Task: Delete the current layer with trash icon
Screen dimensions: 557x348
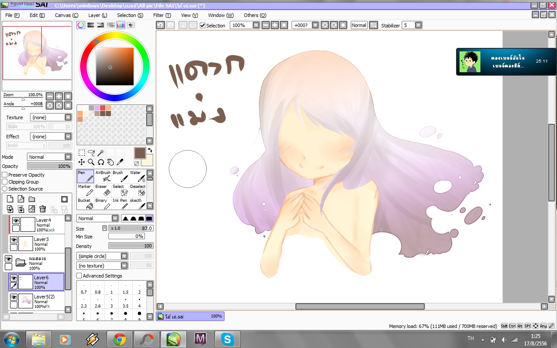Action: [x=43, y=209]
